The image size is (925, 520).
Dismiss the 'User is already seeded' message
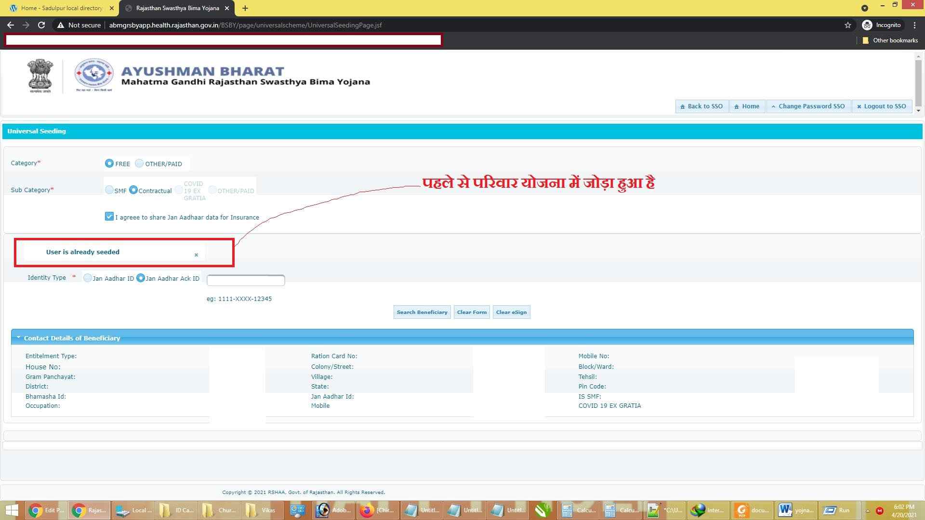[x=196, y=255]
